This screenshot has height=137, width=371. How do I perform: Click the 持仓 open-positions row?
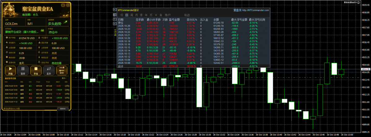pyautogui.click(x=193, y=23)
